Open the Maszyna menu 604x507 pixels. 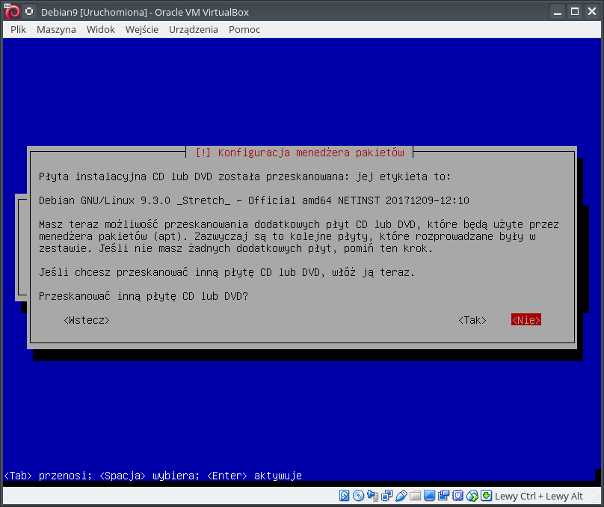(56, 29)
